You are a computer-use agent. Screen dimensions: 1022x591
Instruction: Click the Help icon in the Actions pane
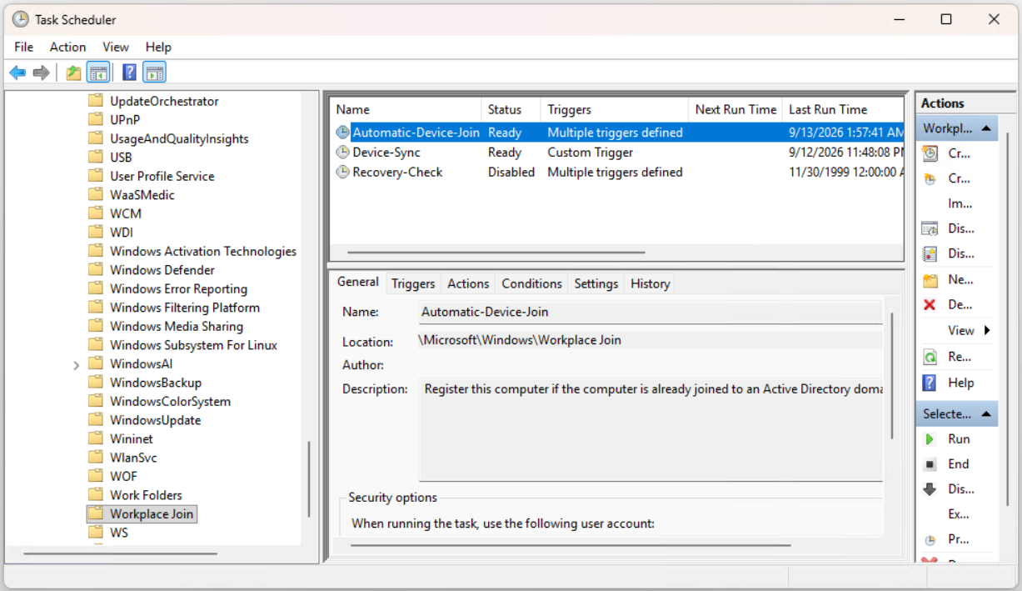pyautogui.click(x=930, y=383)
